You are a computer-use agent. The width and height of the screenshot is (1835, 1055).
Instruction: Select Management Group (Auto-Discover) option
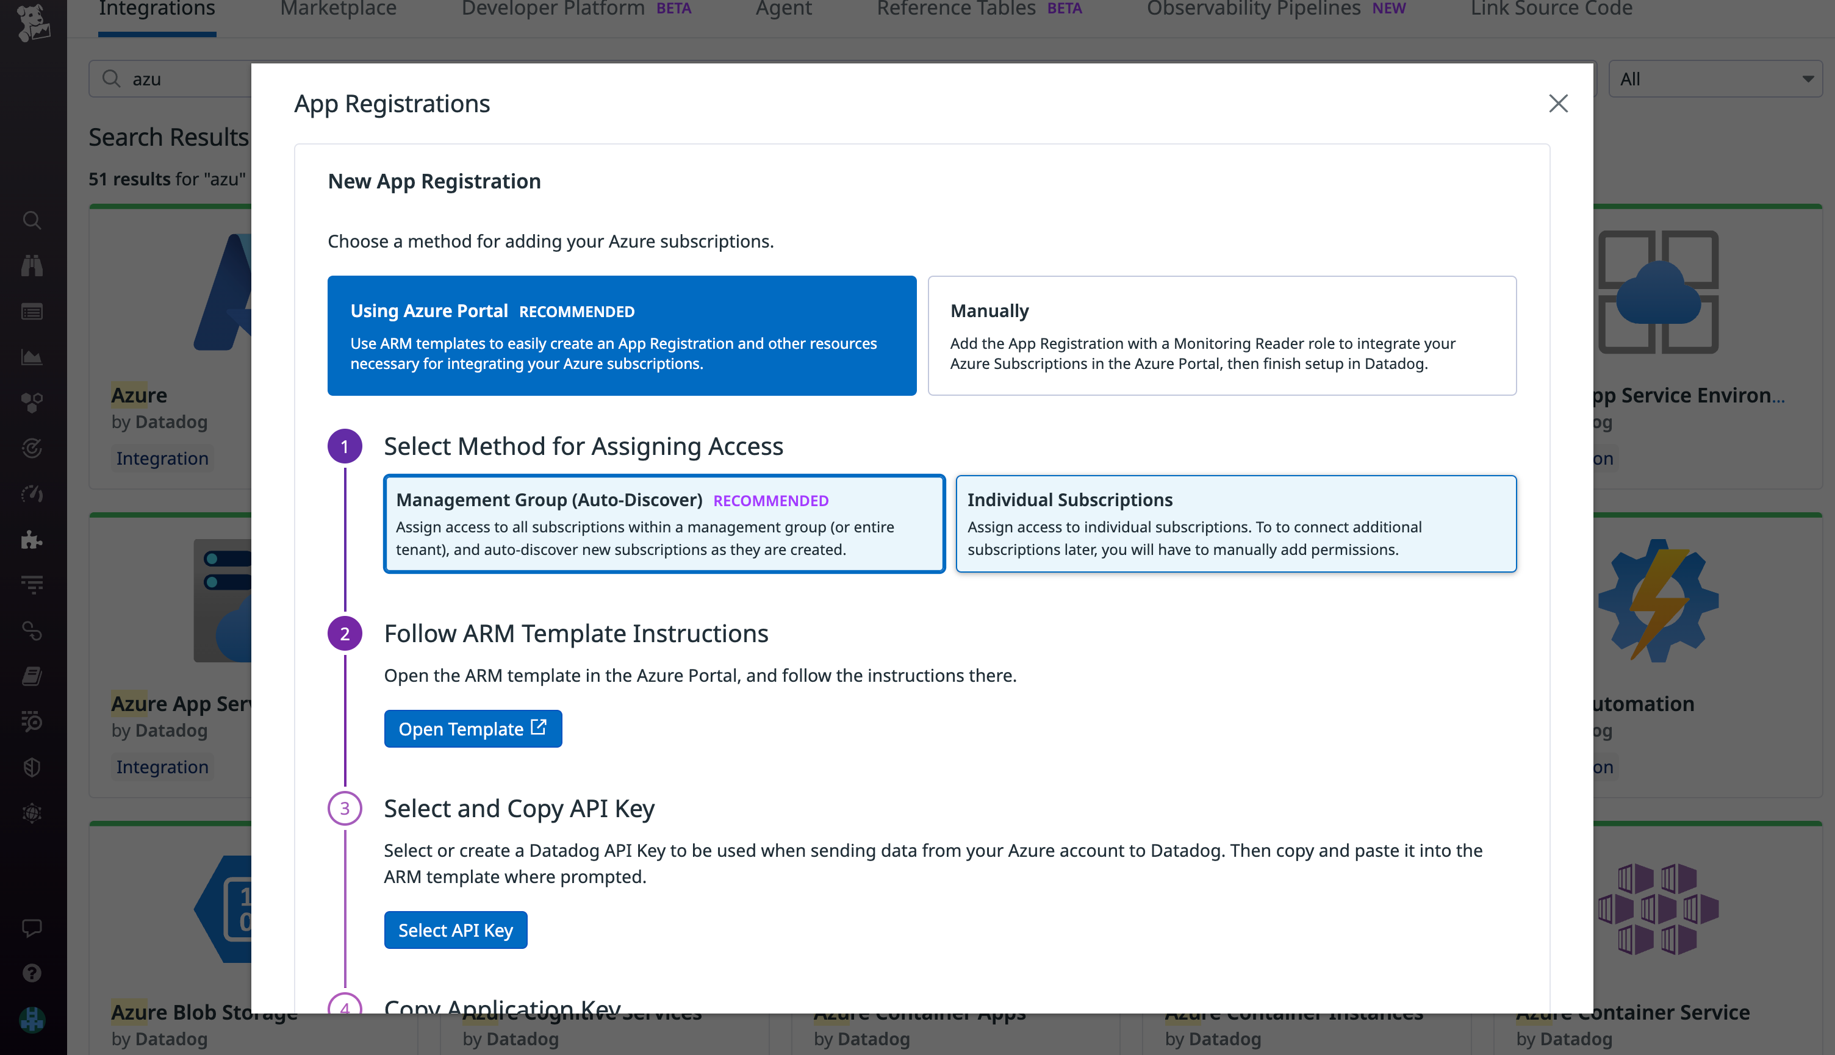[x=664, y=524]
